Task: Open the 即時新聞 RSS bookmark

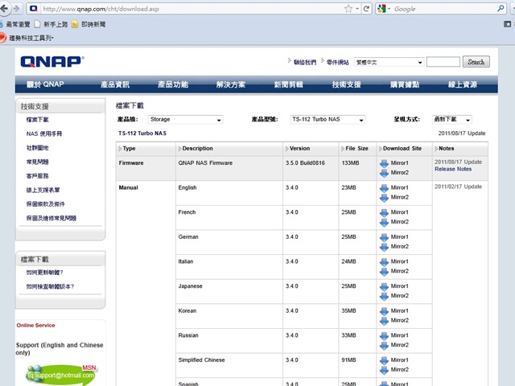Action: click(x=89, y=24)
